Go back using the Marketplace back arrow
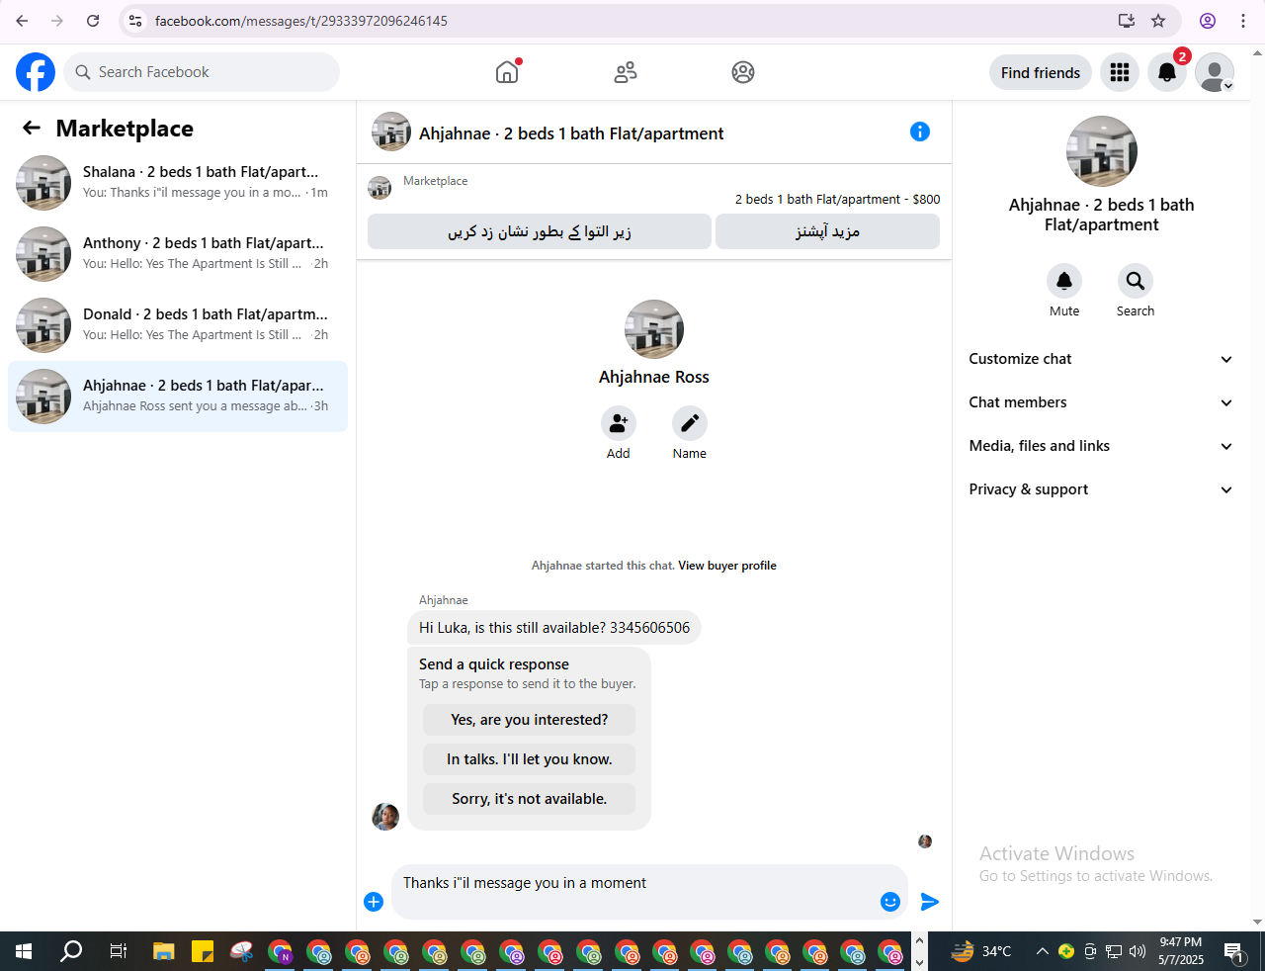Screen dimensions: 1265x971 tap(32, 128)
